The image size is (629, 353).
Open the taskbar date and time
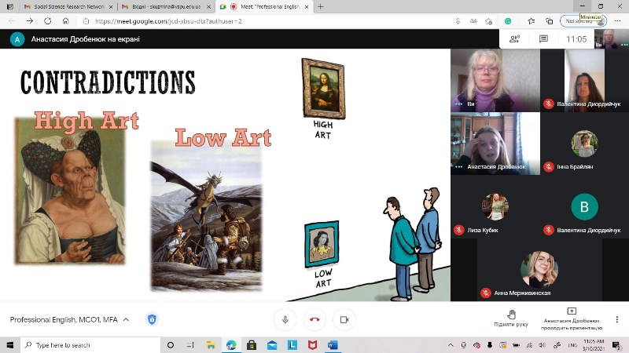594,345
